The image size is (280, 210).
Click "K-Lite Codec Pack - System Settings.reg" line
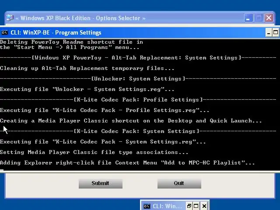[103, 142]
